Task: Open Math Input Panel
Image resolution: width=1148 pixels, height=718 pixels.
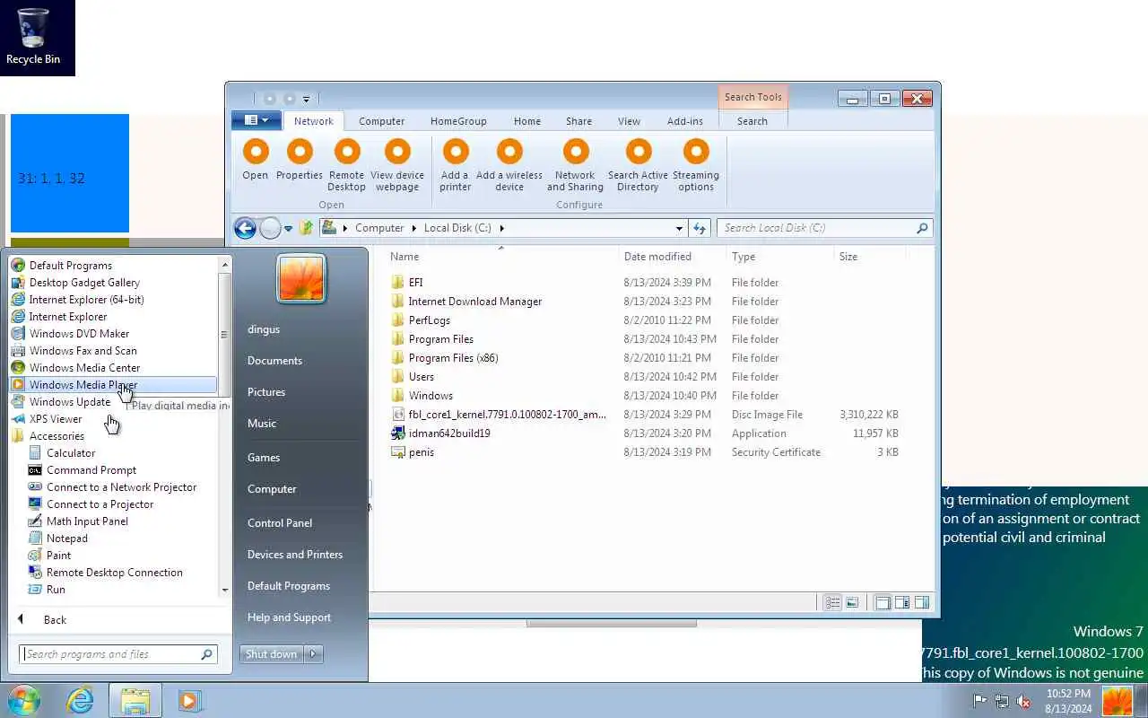Action: [78, 521]
